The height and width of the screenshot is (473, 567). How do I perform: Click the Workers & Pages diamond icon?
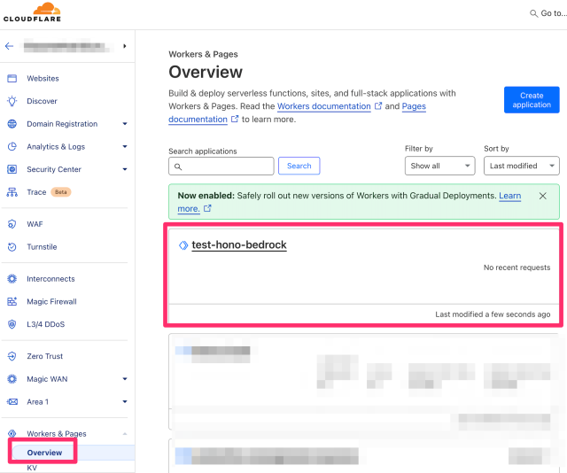(12, 433)
